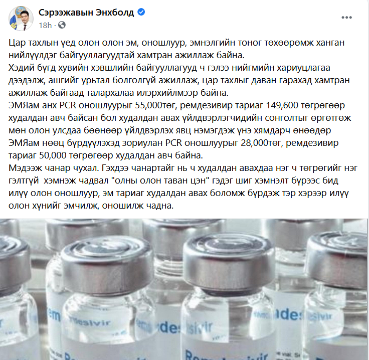Click the '55,000төг' price in the post
The image size is (369, 360).
155,105
